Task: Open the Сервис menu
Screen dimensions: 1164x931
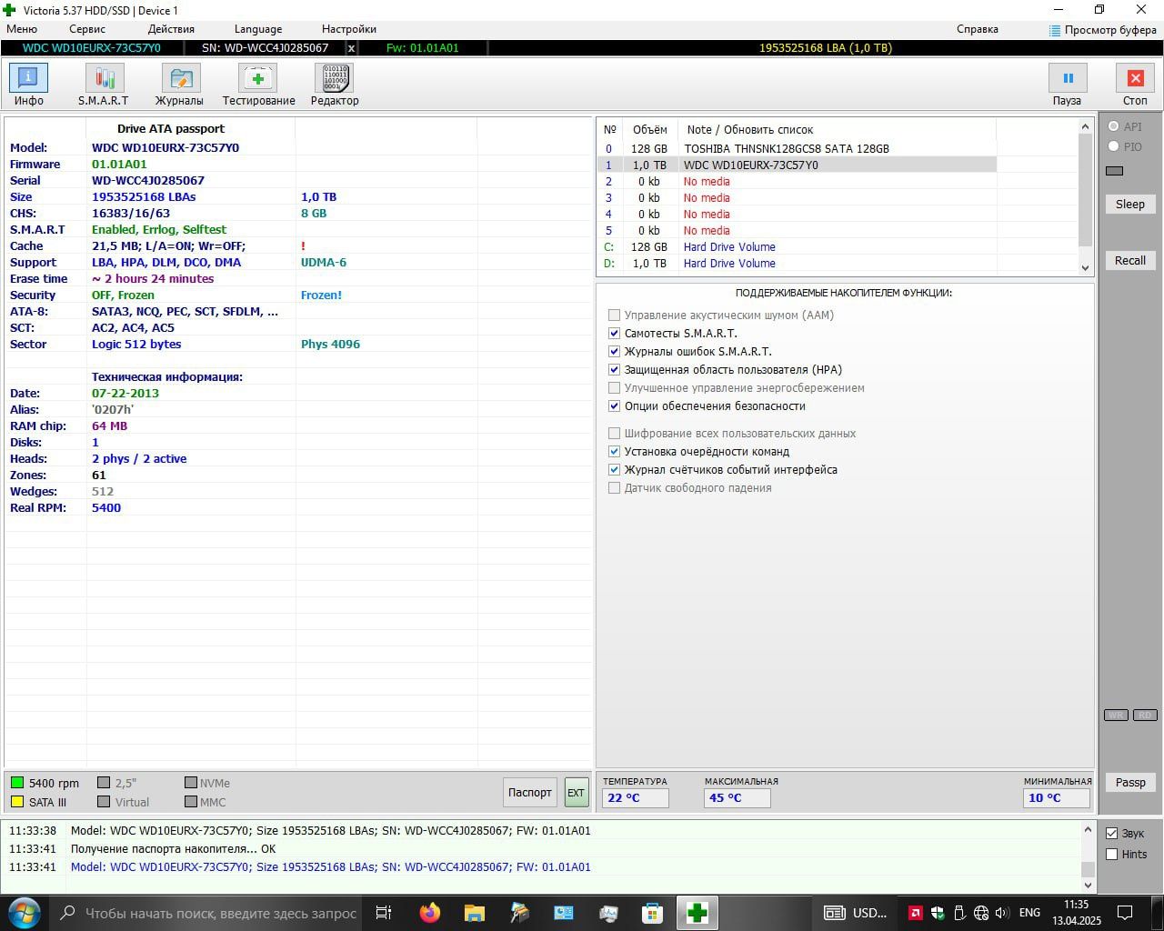Action: click(x=87, y=29)
